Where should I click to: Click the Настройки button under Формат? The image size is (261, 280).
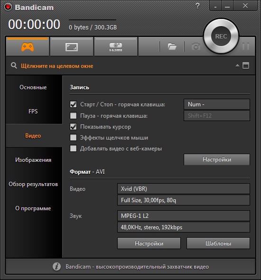[149, 243]
